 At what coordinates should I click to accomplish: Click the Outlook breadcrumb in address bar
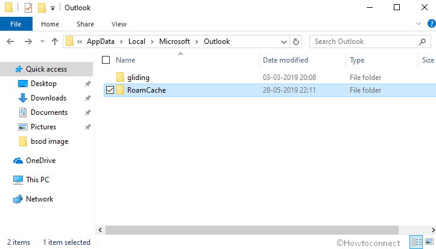217,41
